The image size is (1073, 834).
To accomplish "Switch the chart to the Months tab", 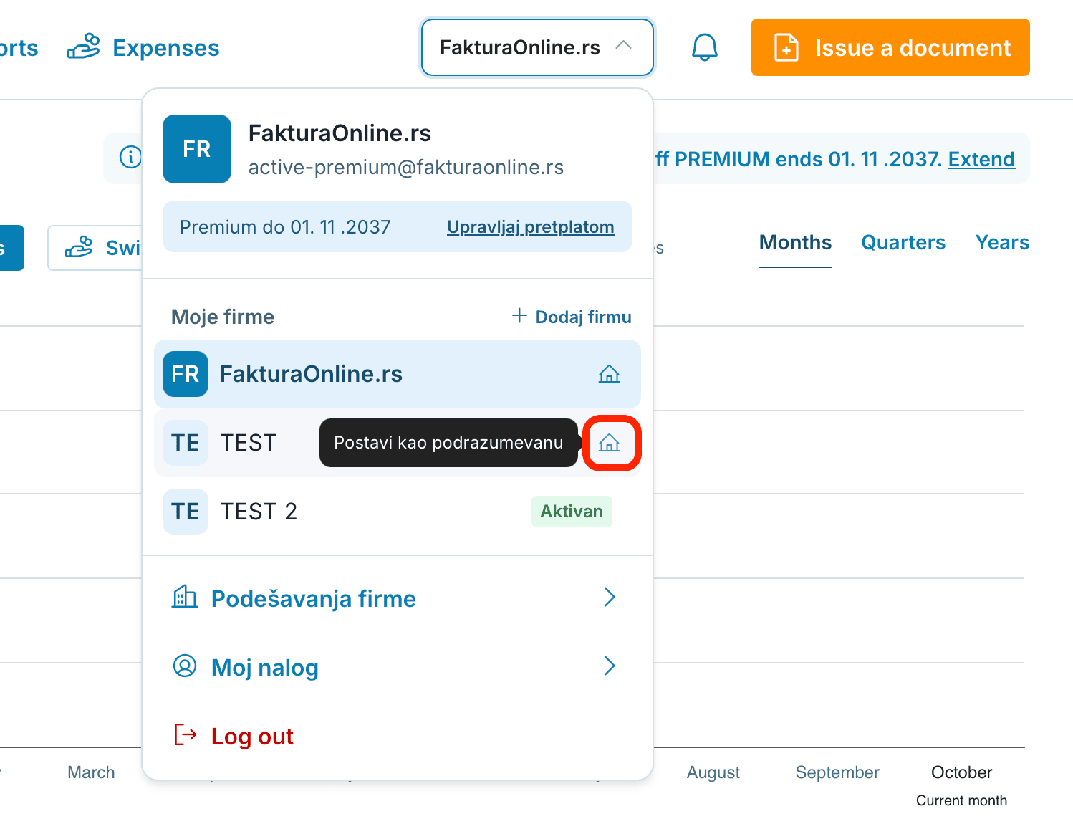I will point(795,243).
